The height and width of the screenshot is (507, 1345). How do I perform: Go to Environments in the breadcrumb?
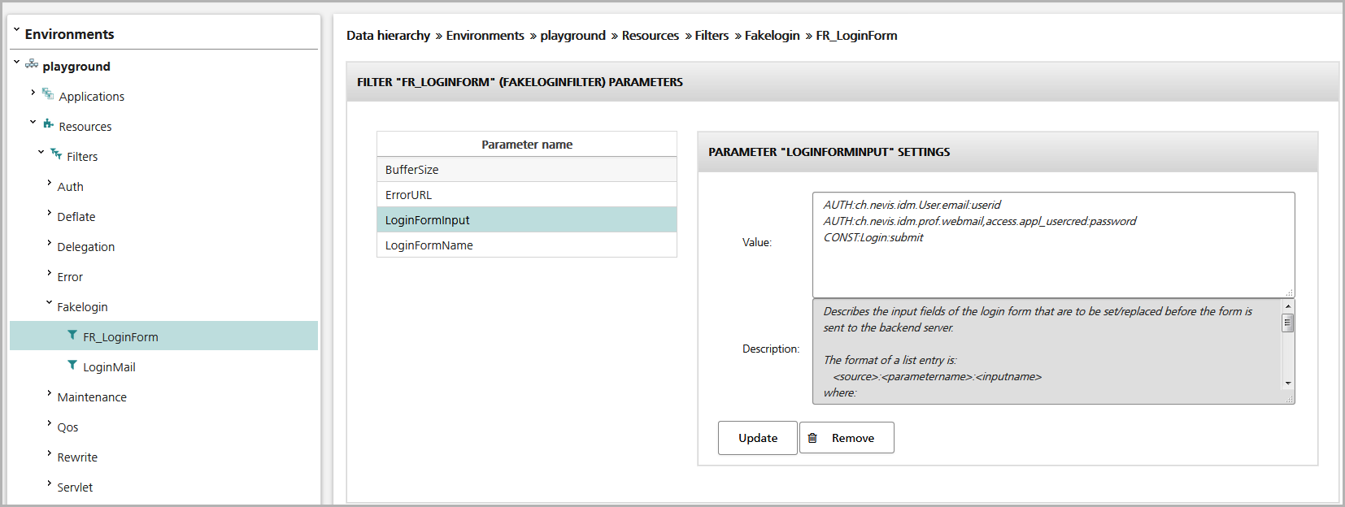[485, 36]
